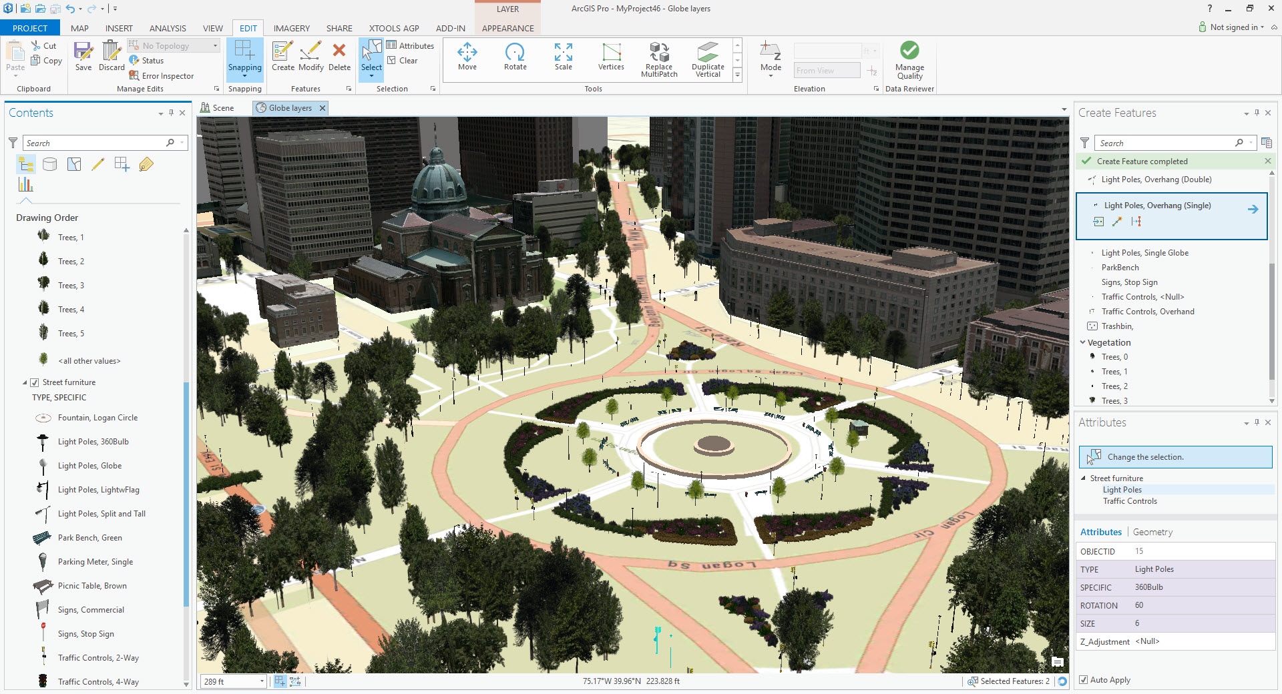Click the Not signed in link
1282x694 pixels.
[x=1234, y=27]
